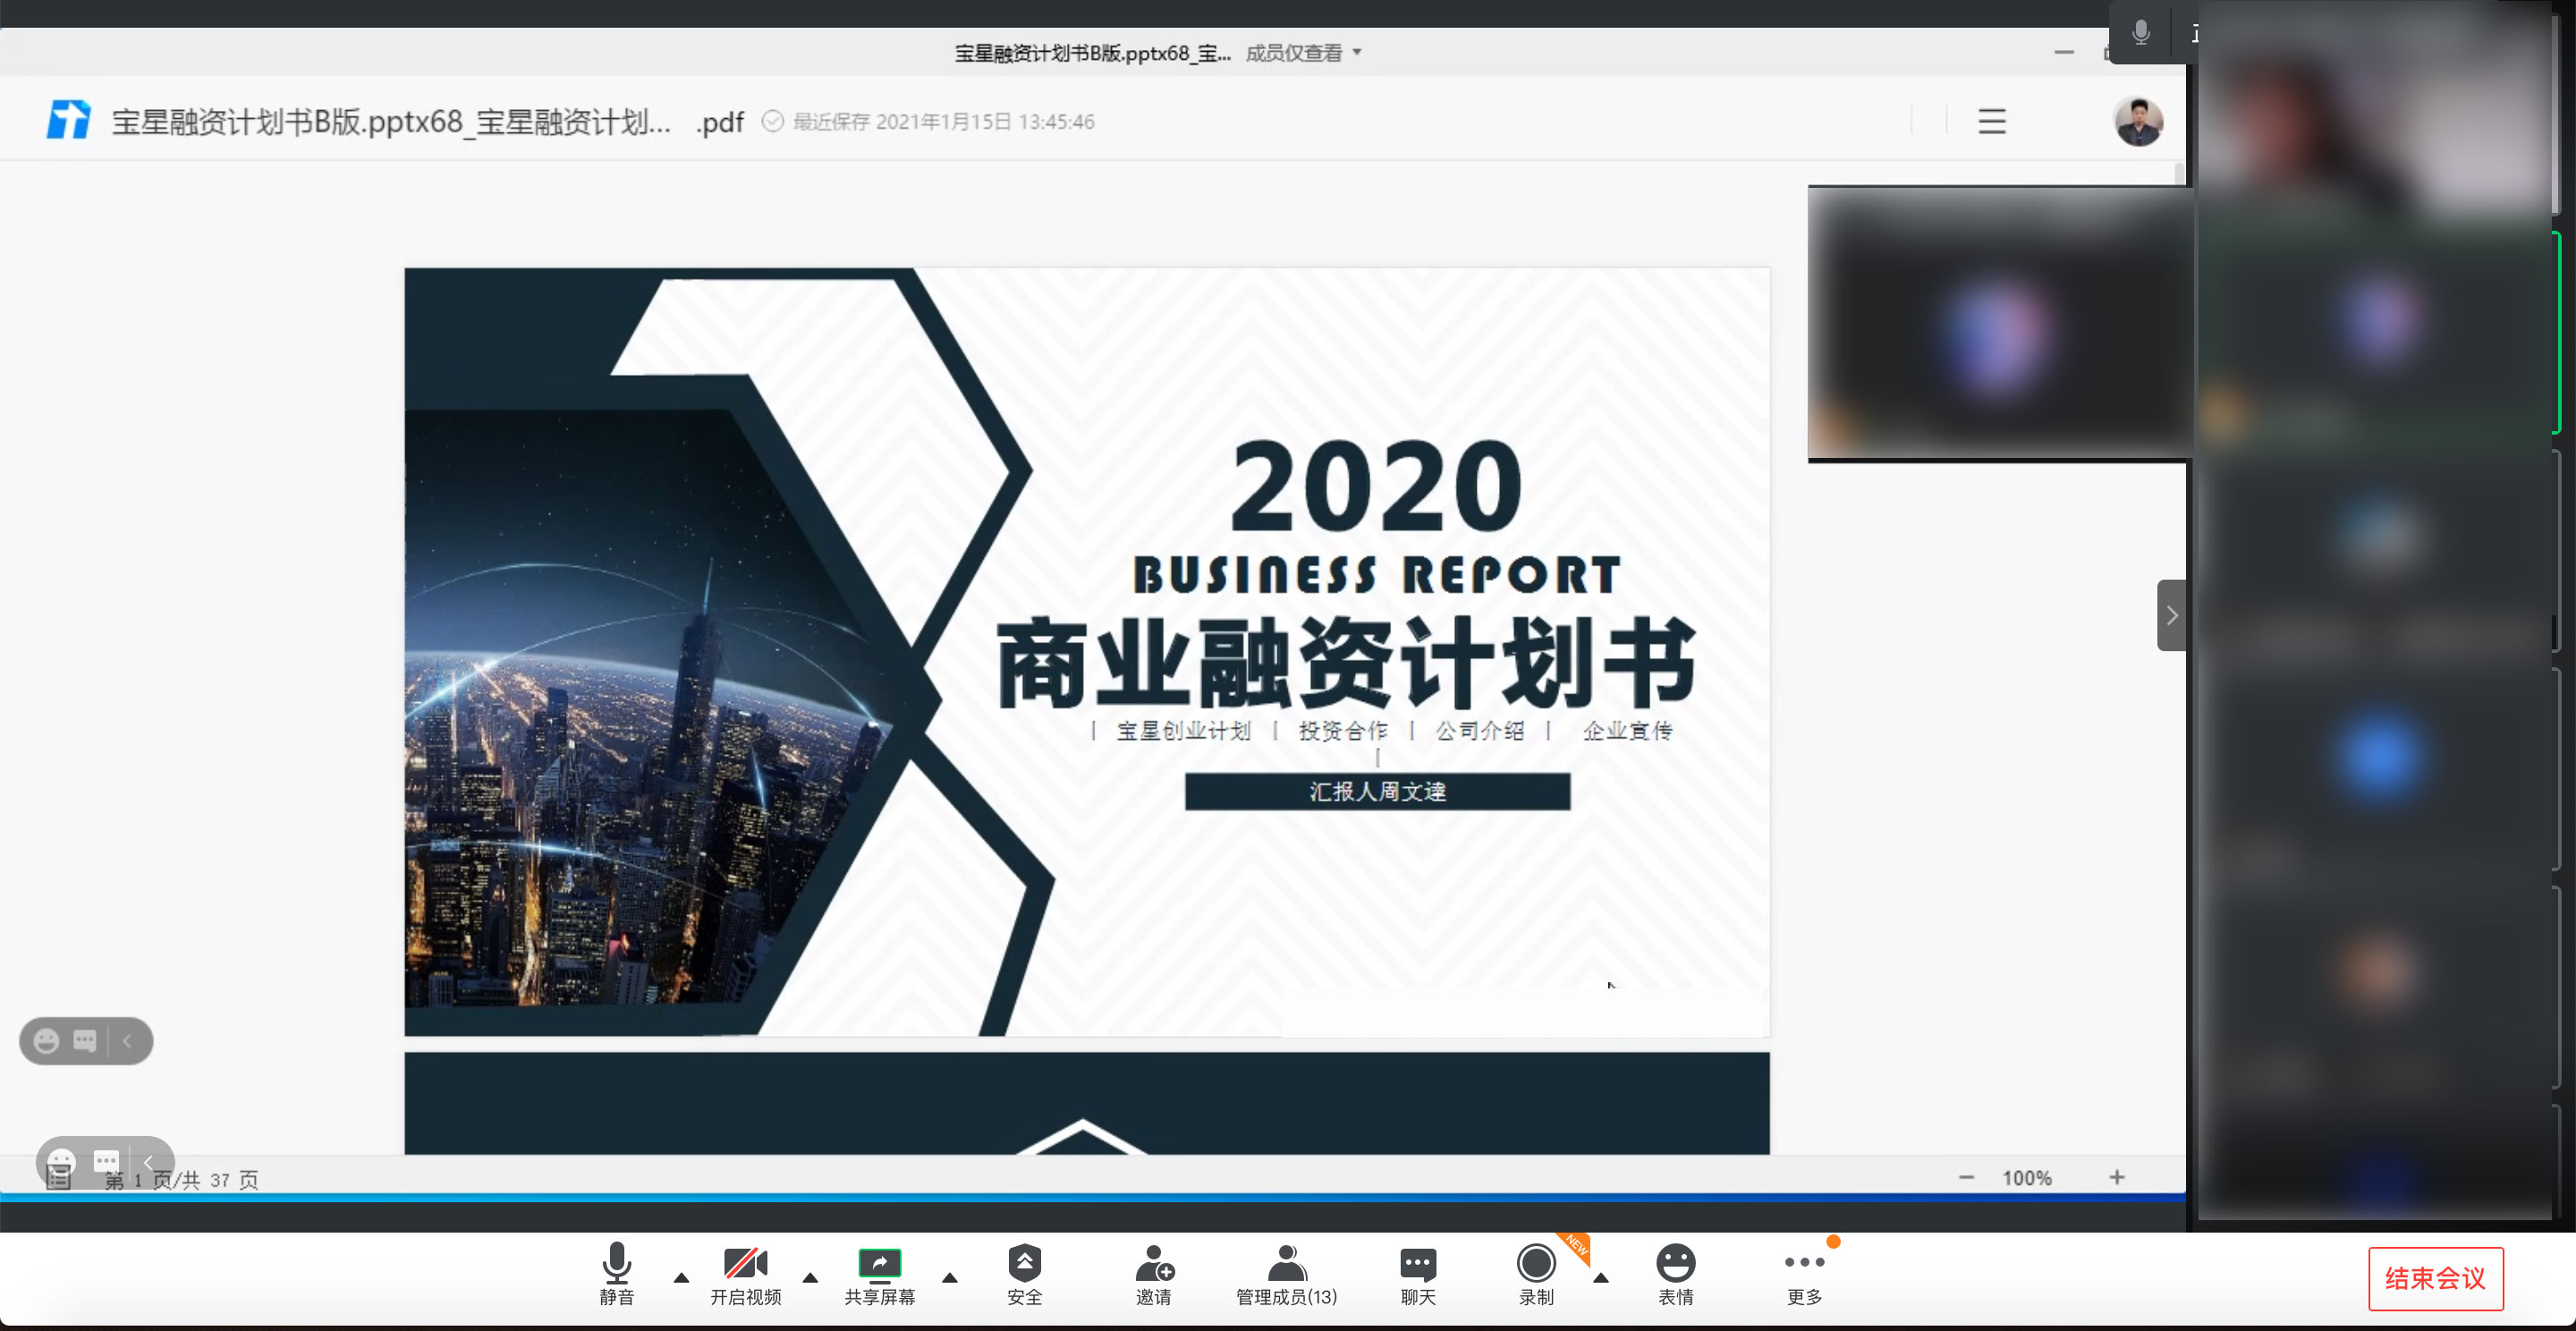2576x1331 pixels.
Task: Open the Invite (邀请) participant icon
Action: tap(1153, 1265)
